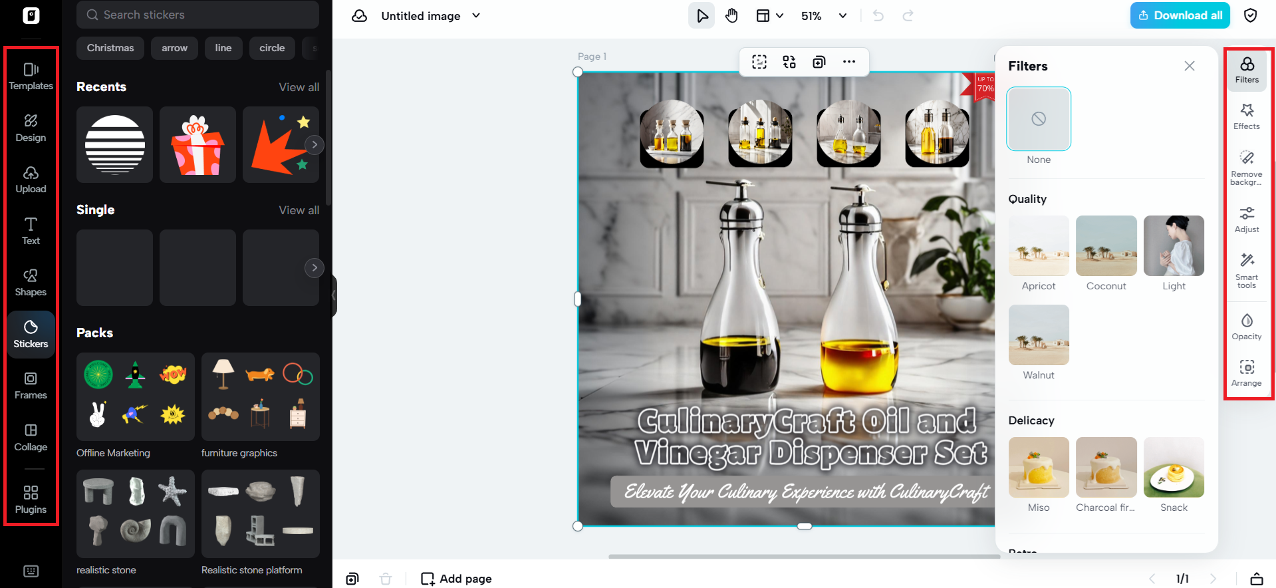This screenshot has width=1276, height=588.
Task: Apply the Coconut filter
Action: pos(1106,246)
